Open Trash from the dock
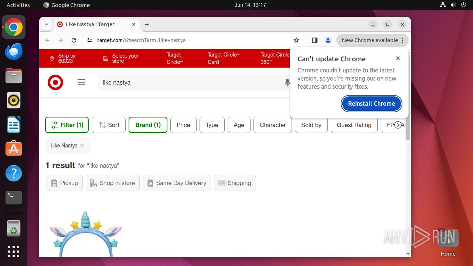 coord(14,228)
